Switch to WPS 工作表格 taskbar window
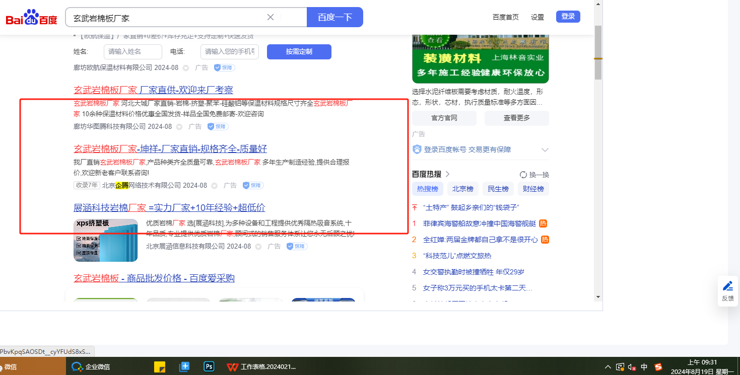 point(261,367)
